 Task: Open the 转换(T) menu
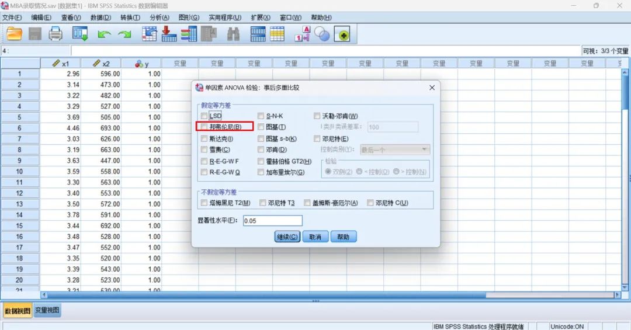coord(130,18)
